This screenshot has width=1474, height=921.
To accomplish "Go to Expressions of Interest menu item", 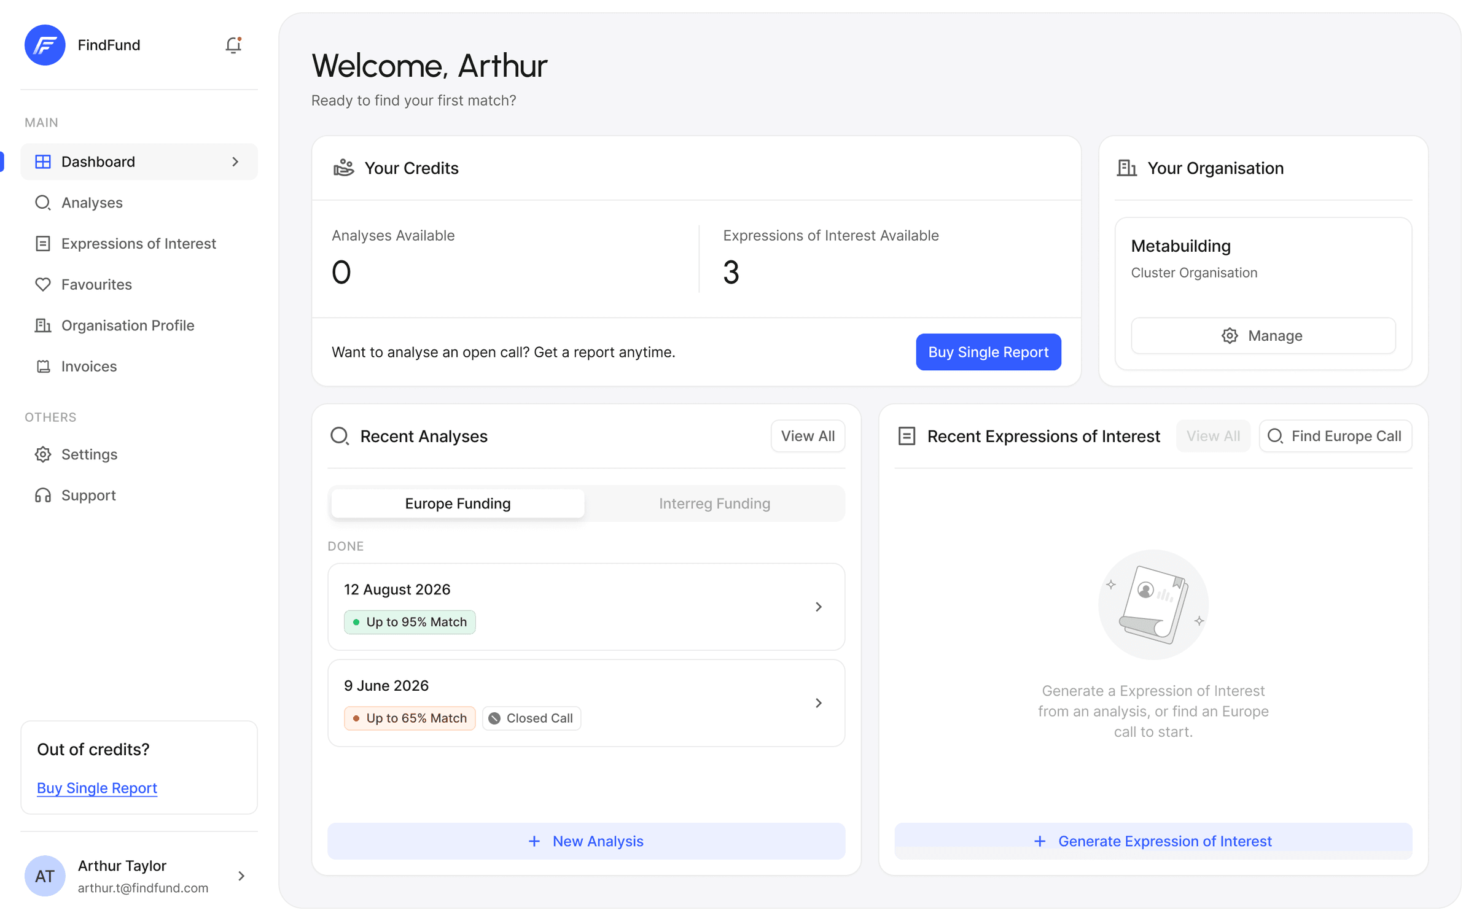I will coord(139,244).
